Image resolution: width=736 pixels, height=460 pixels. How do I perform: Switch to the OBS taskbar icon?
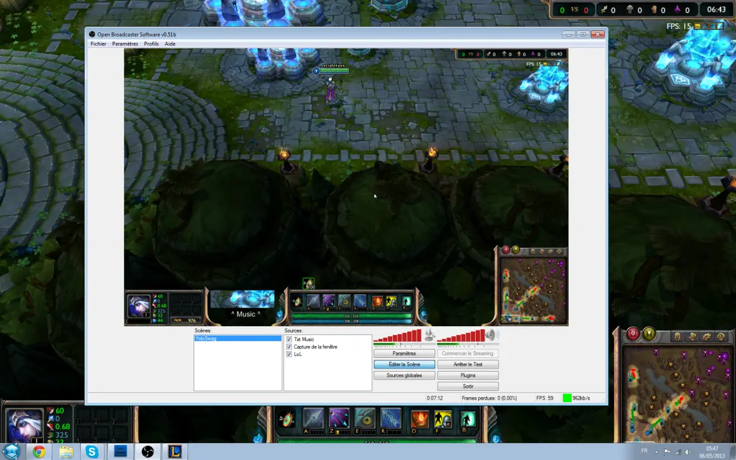pos(148,451)
